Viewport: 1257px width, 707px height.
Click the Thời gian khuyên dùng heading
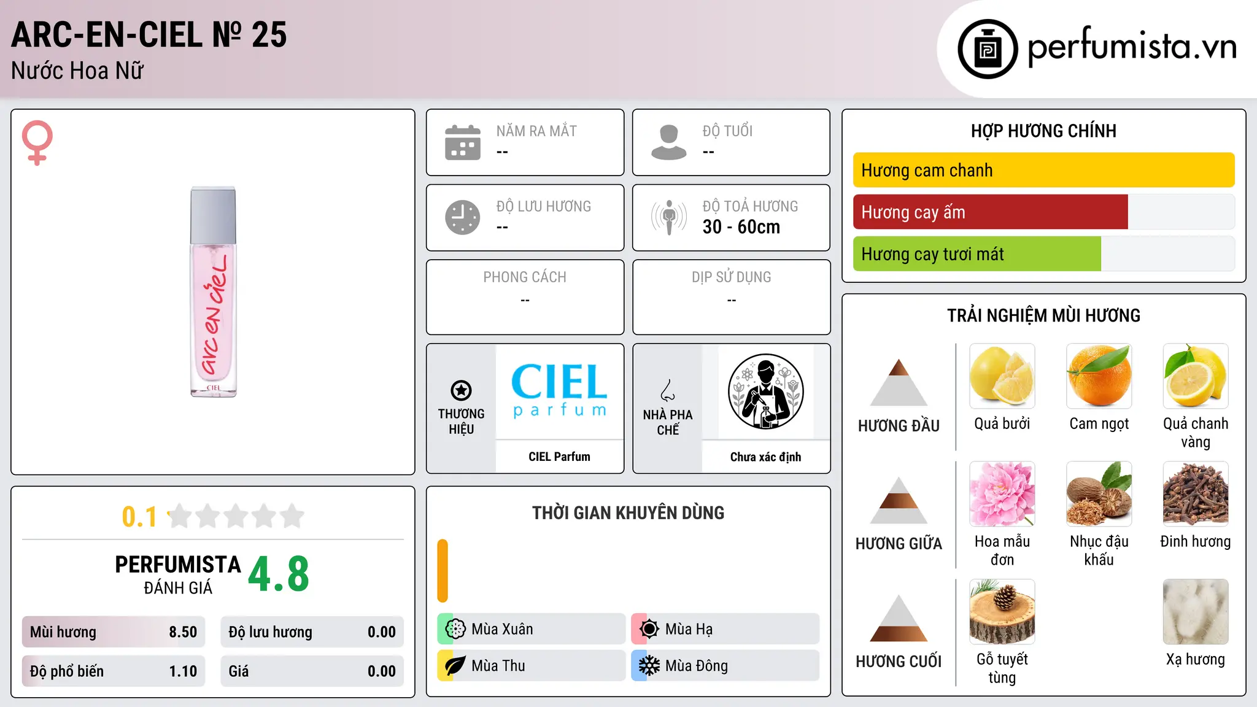(628, 512)
